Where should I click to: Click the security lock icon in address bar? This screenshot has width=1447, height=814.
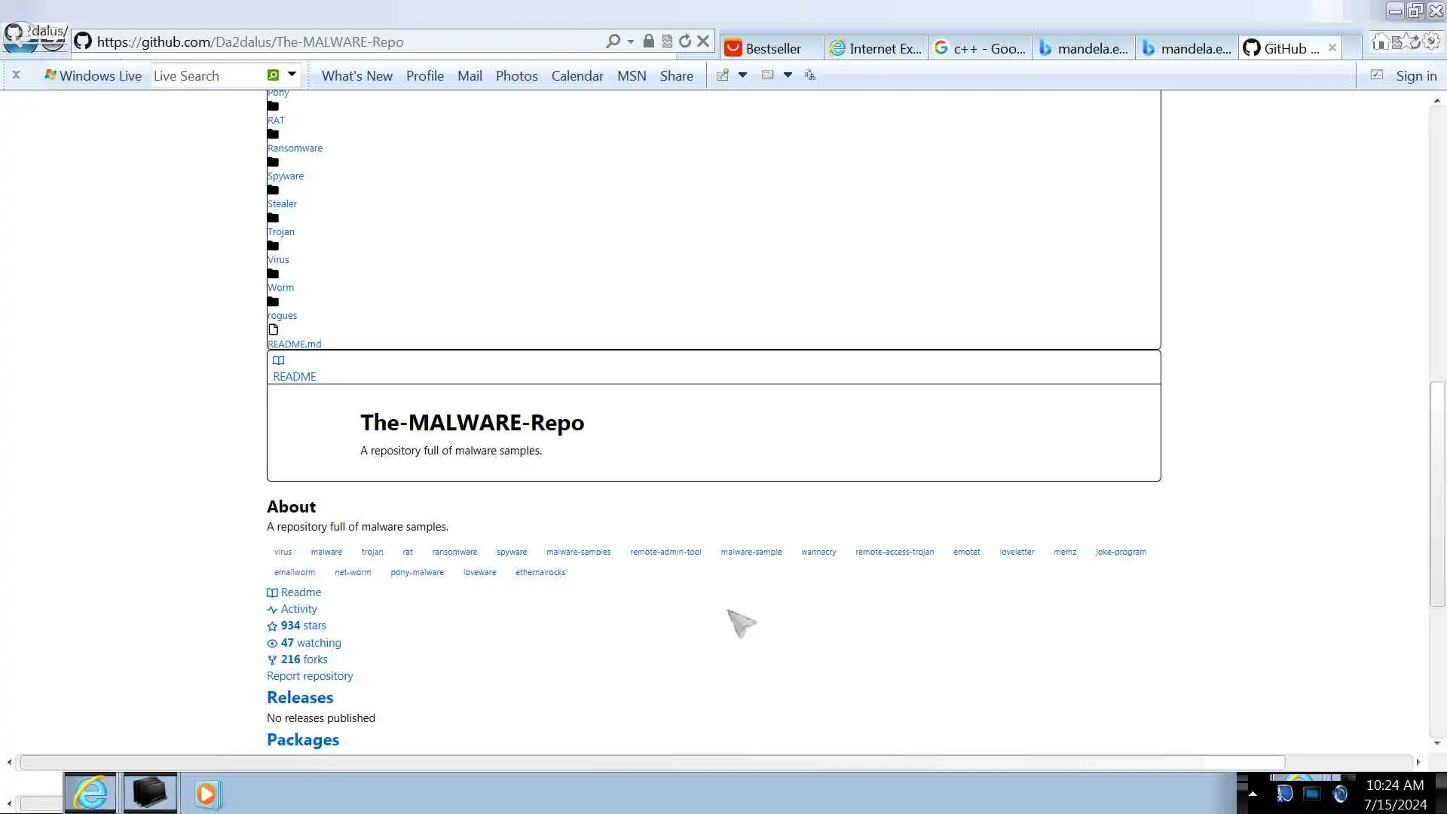pos(648,41)
